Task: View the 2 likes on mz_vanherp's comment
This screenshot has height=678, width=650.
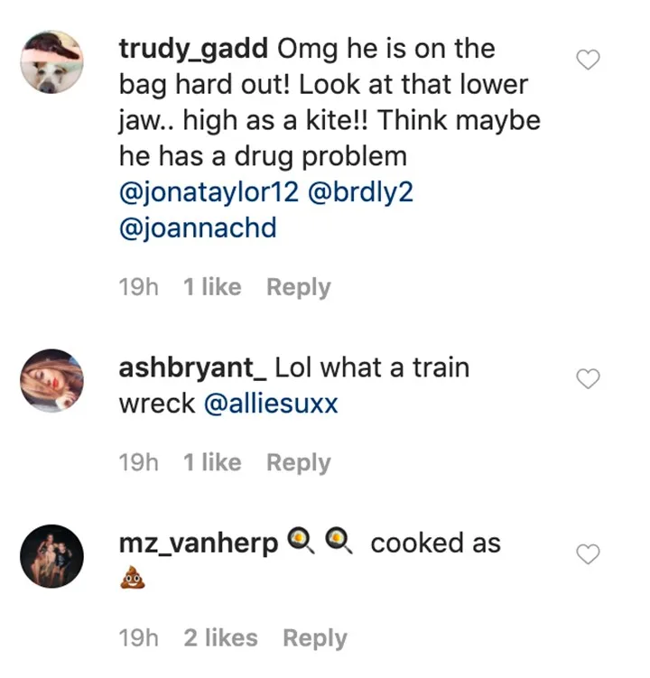Action: pos(220,637)
